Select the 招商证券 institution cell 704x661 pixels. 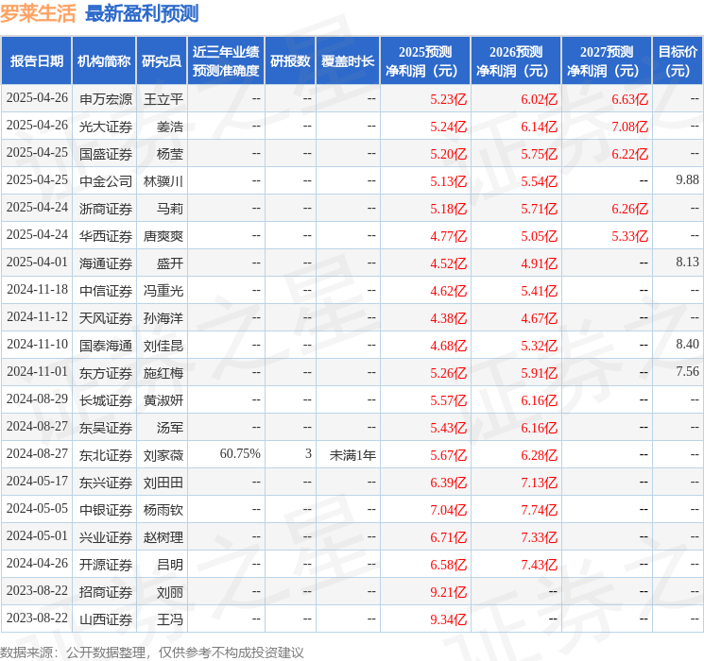click(106, 592)
